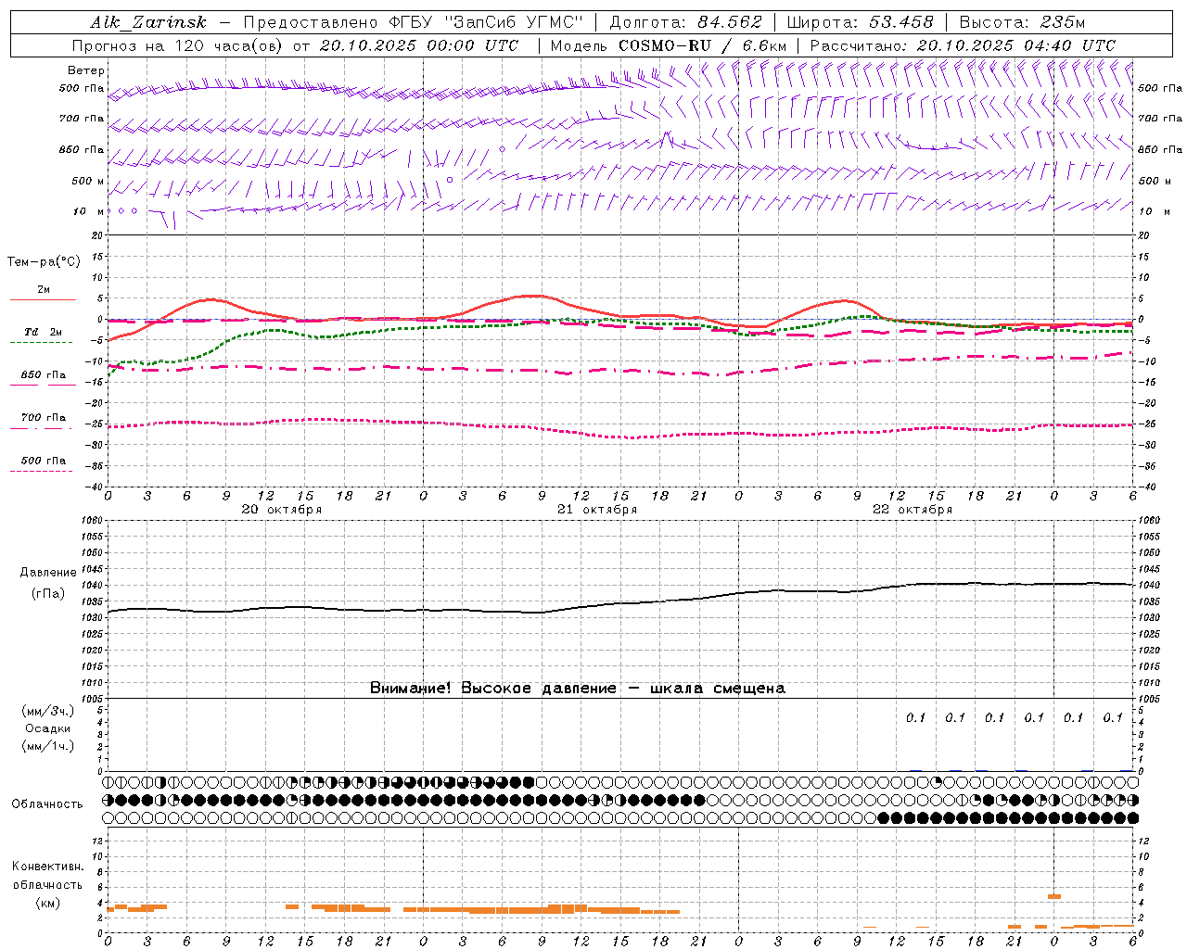This screenshot has height=949, width=1187.
Task: Click the Широта: 53.458 value
Action: pyautogui.click(x=860, y=23)
